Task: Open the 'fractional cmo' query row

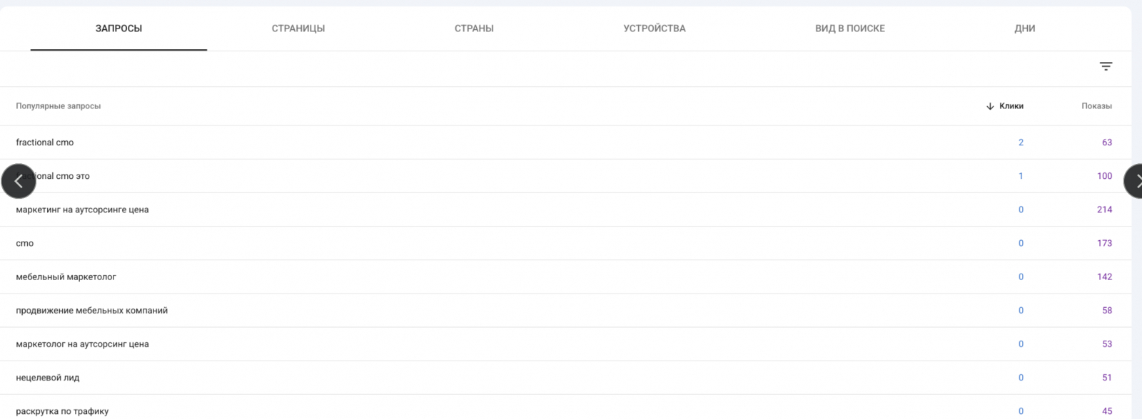Action: click(565, 143)
